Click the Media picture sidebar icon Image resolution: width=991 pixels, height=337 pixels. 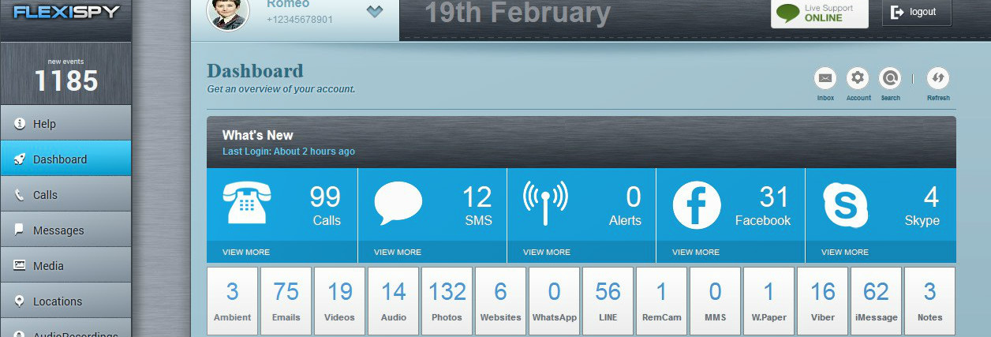20,265
